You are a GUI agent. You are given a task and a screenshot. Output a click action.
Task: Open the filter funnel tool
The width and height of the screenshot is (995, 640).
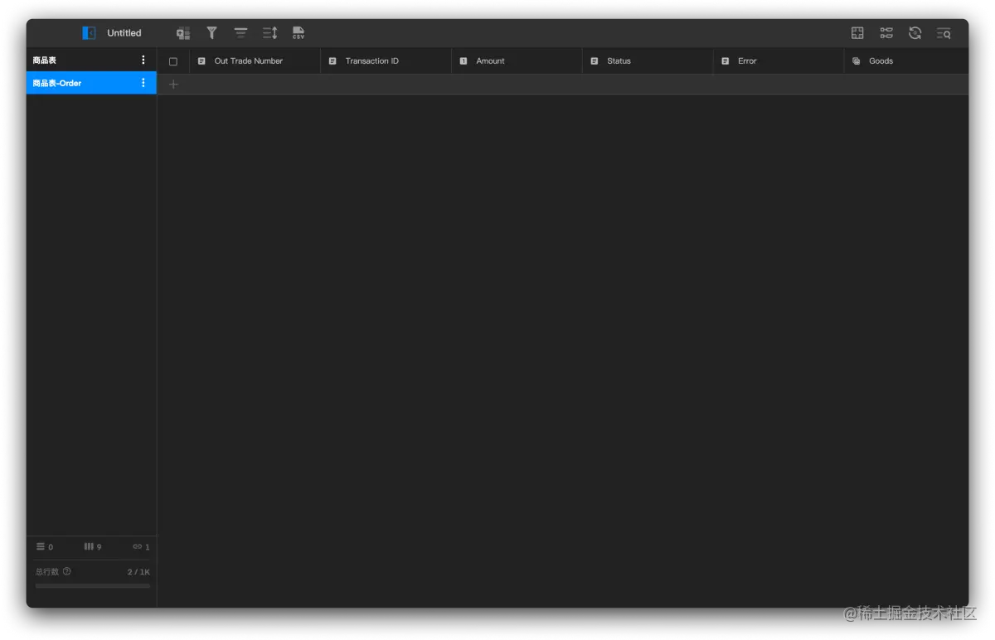click(x=211, y=33)
